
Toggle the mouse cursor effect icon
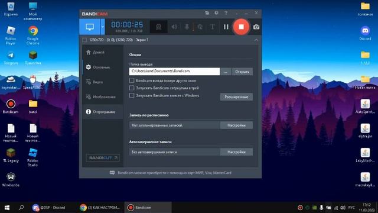pos(200,27)
